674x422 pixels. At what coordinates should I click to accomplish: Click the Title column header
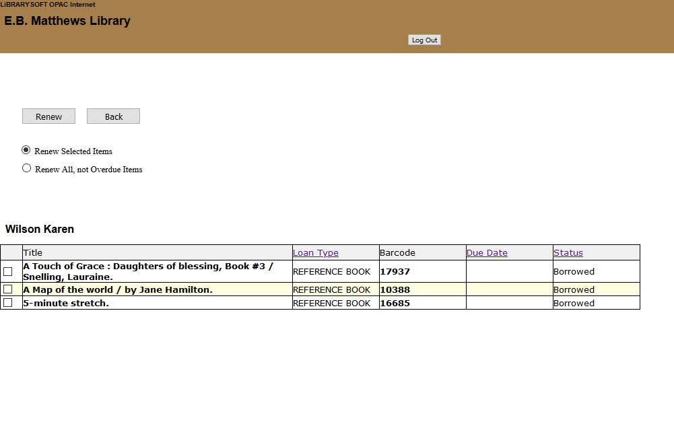tap(33, 253)
